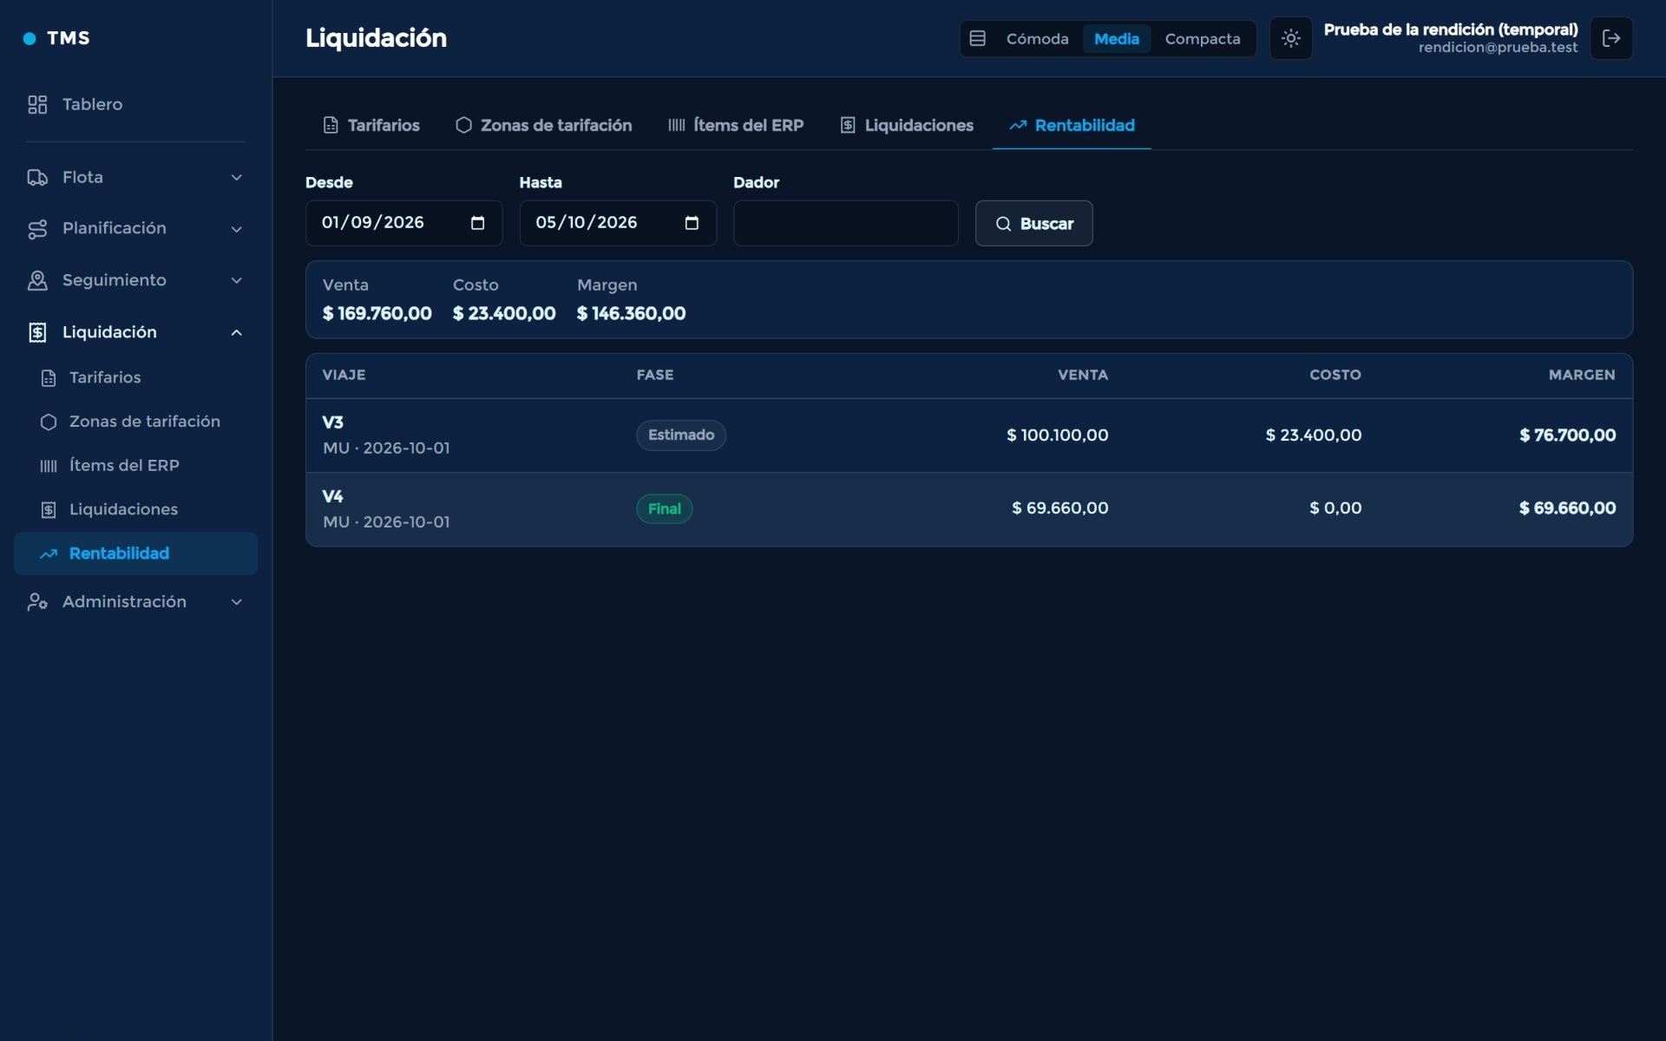Click the density rows icon beside Cómoda
Screen dimensions: 1666x1041
(x=977, y=38)
